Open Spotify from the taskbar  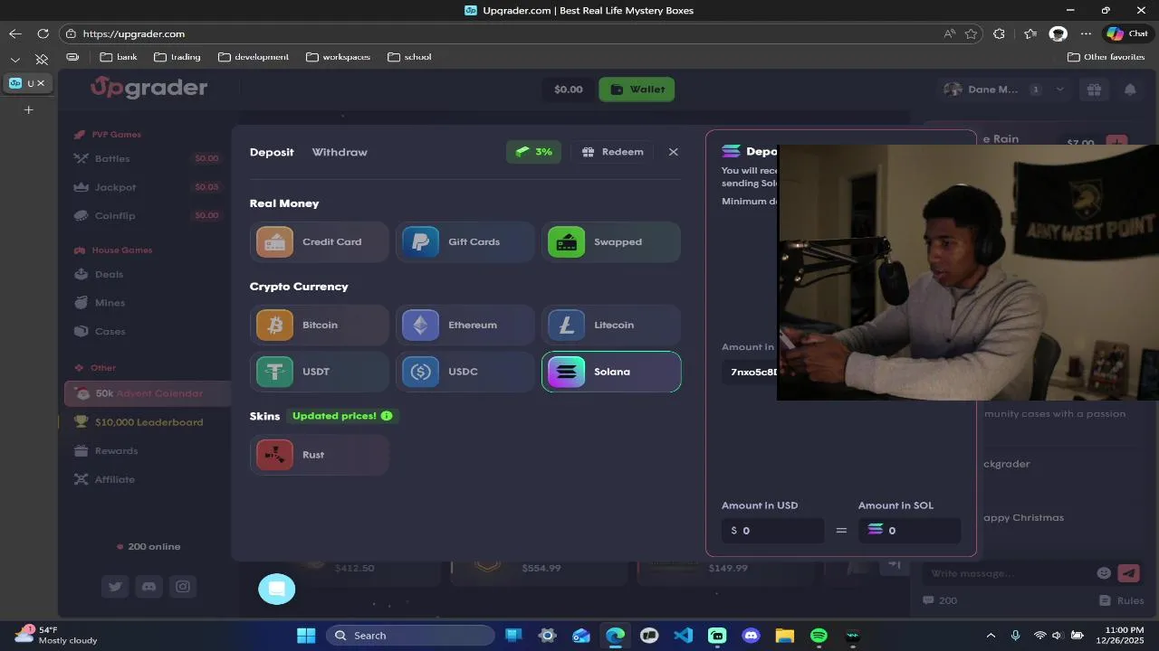point(819,636)
